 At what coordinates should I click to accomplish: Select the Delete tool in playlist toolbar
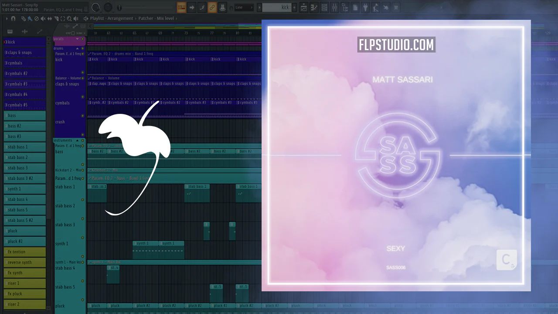tap(36, 18)
